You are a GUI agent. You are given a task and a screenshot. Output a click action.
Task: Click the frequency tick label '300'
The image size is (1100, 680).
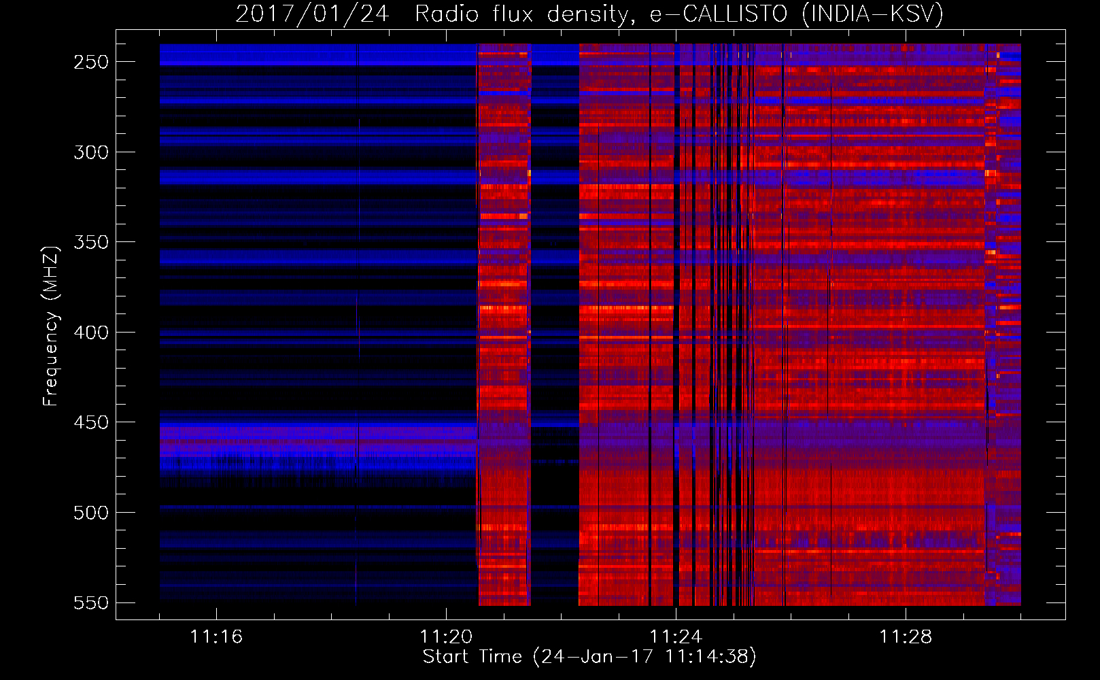(91, 152)
